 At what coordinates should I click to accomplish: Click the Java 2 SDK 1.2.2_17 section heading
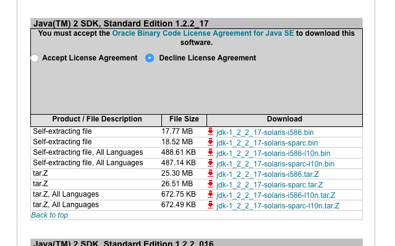pos(121,23)
